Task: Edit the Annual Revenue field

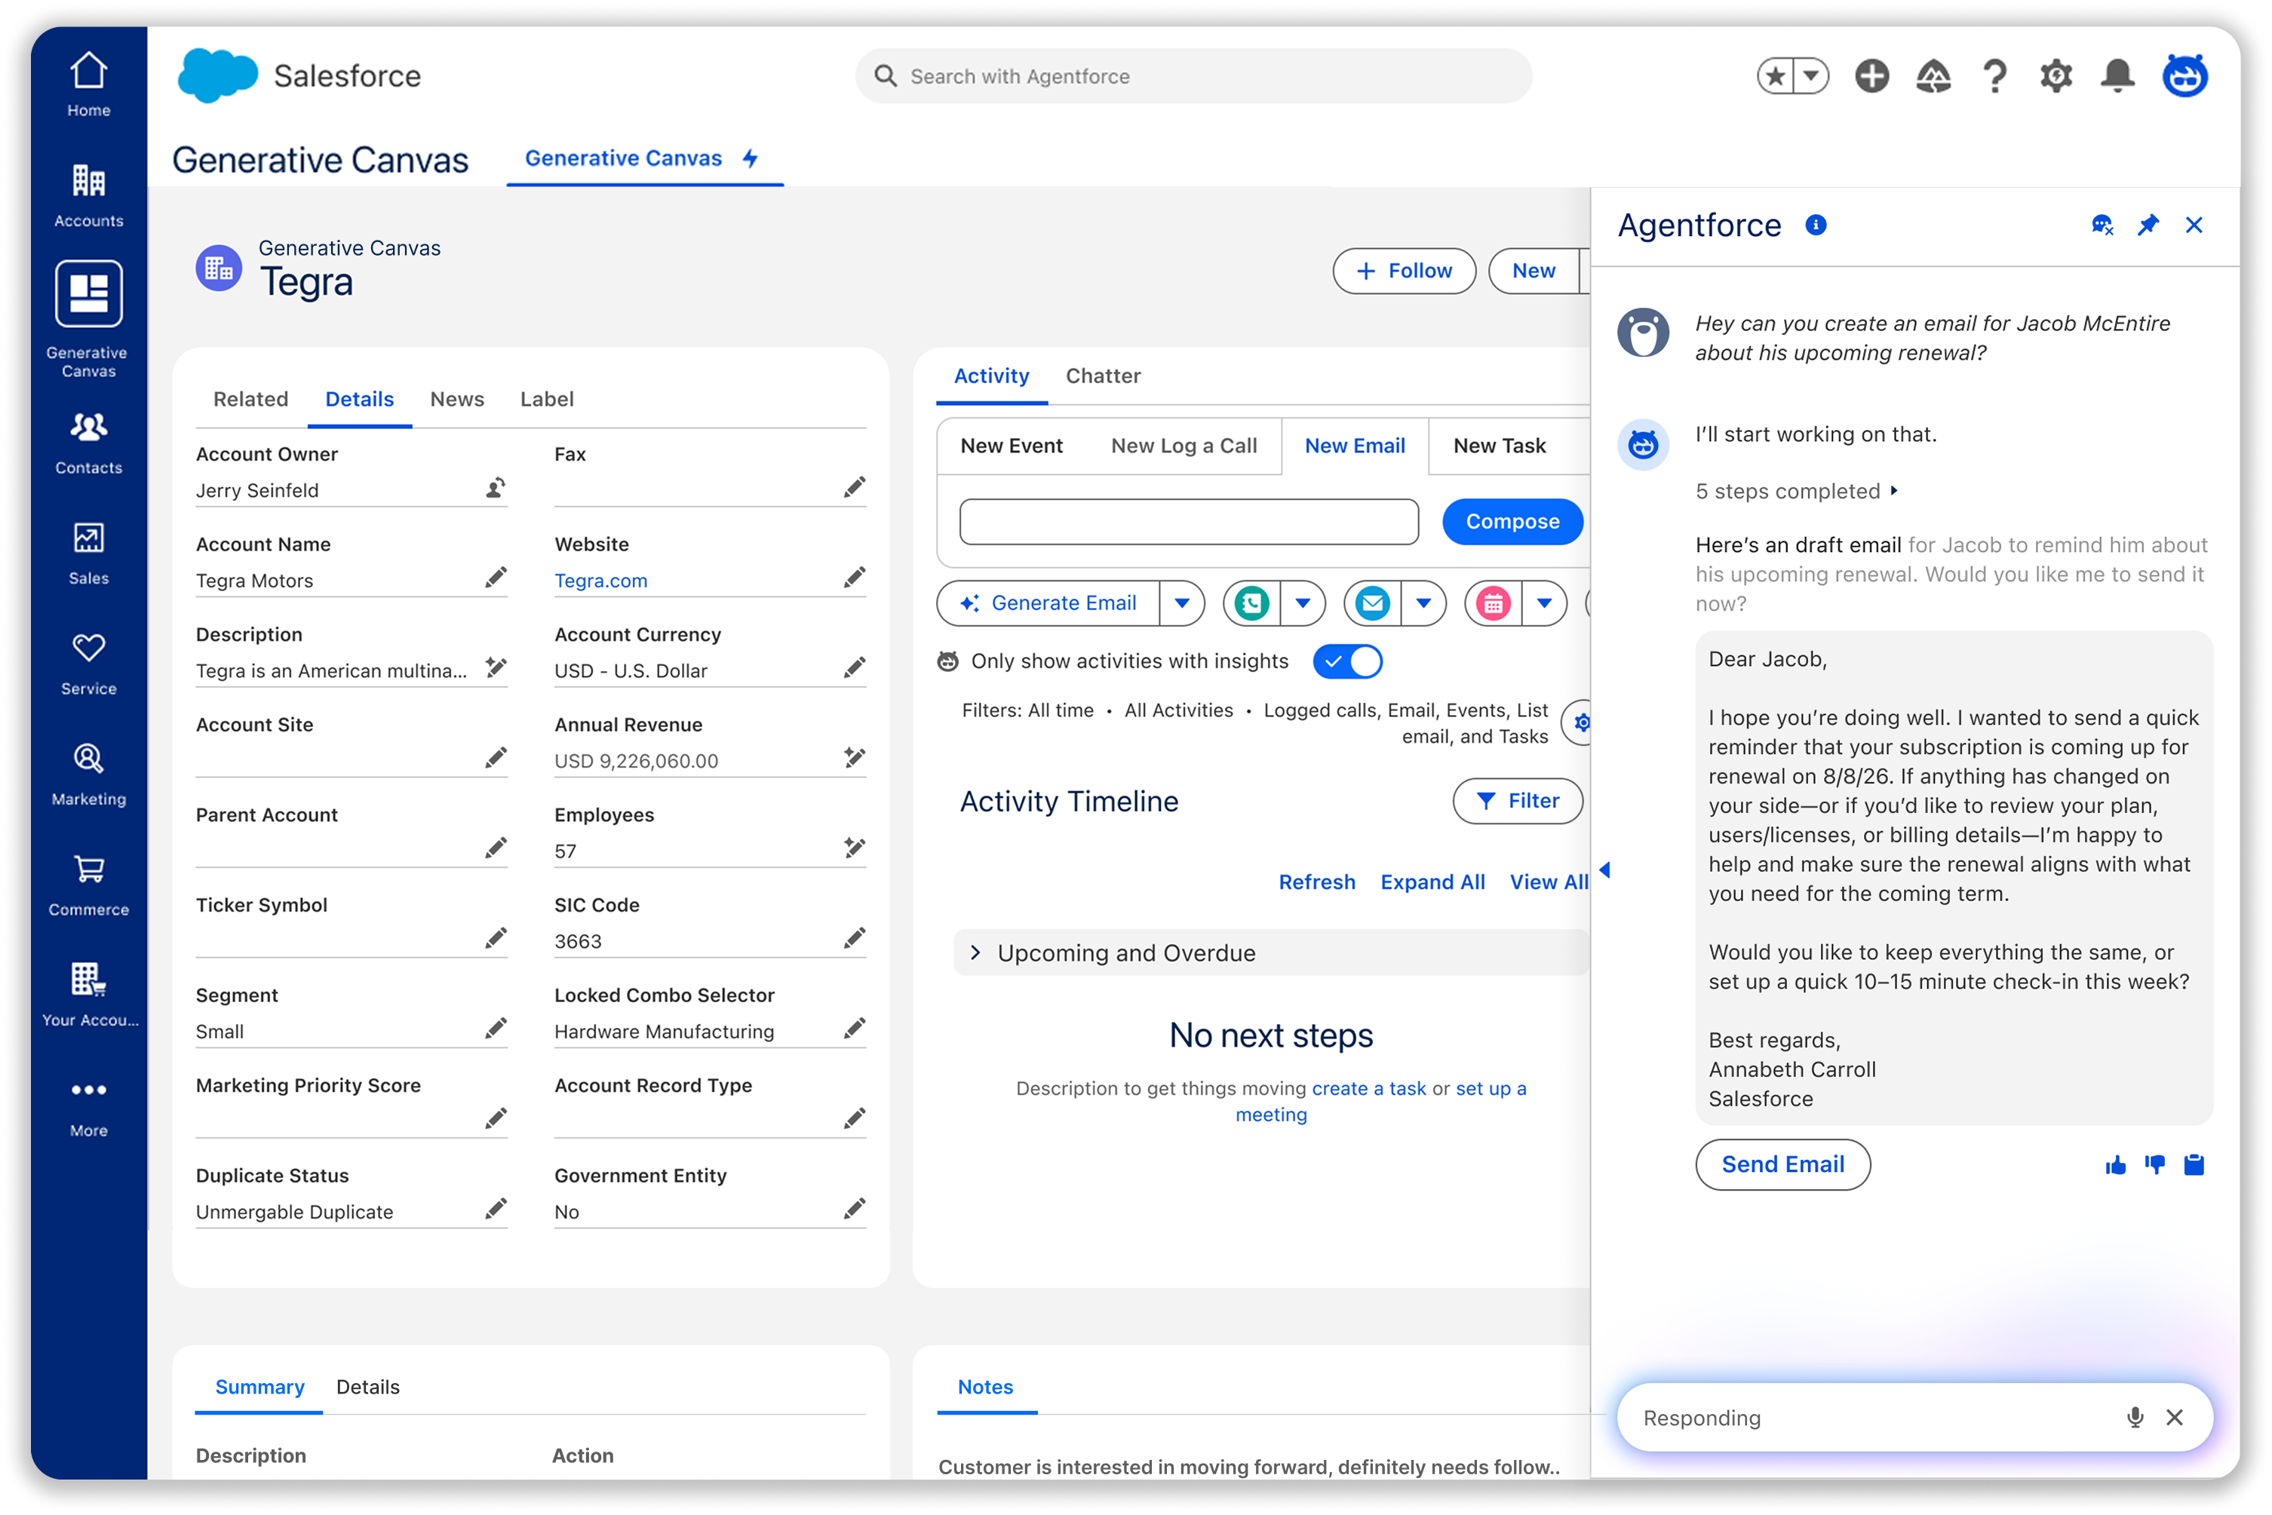Action: pyautogui.click(x=855, y=757)
